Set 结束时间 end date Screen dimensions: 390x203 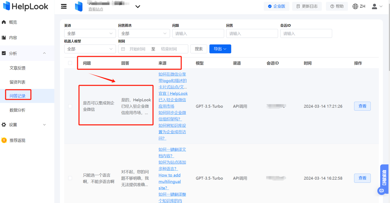coord(169,49)
